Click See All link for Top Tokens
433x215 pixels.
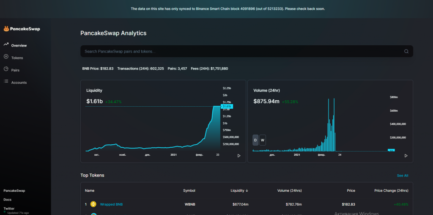coord(403,175)
